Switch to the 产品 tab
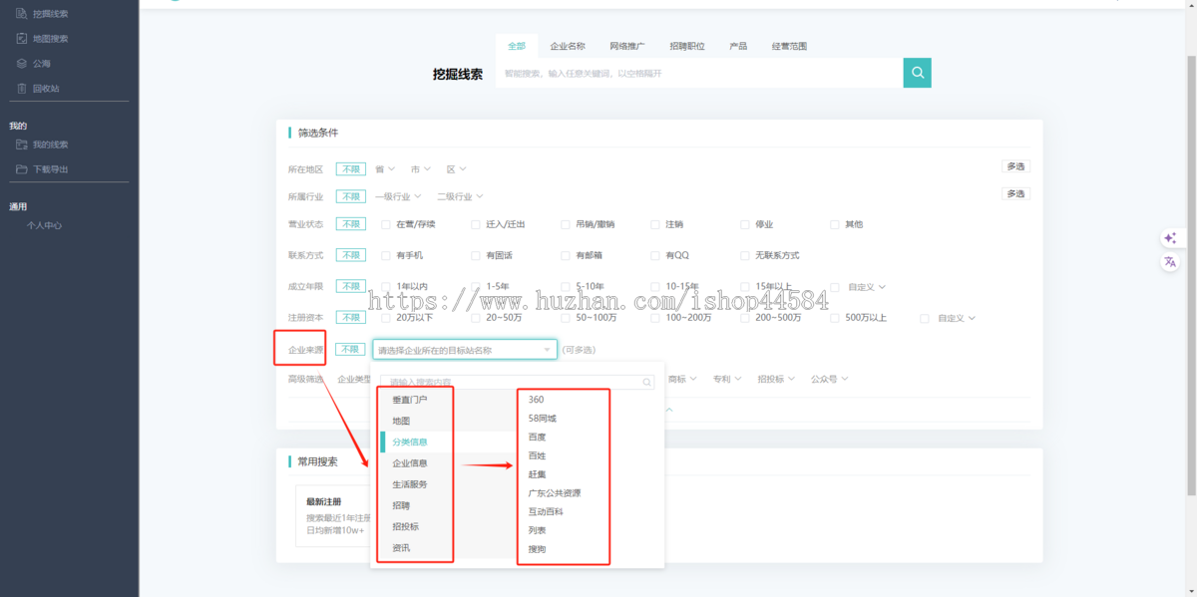Screen dimensions: 1197x597 738,46
